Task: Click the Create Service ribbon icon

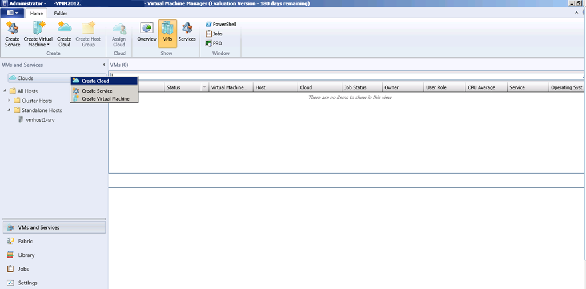Action: pyautogui.click(x=13, y=34)
